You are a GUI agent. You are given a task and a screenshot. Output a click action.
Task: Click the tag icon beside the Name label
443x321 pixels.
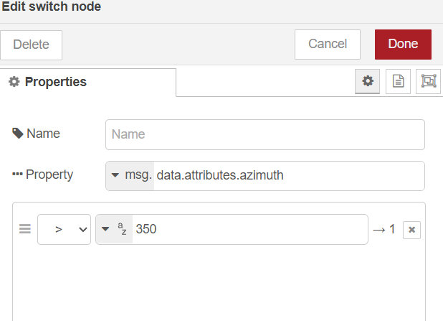click(x=17, y=134)
